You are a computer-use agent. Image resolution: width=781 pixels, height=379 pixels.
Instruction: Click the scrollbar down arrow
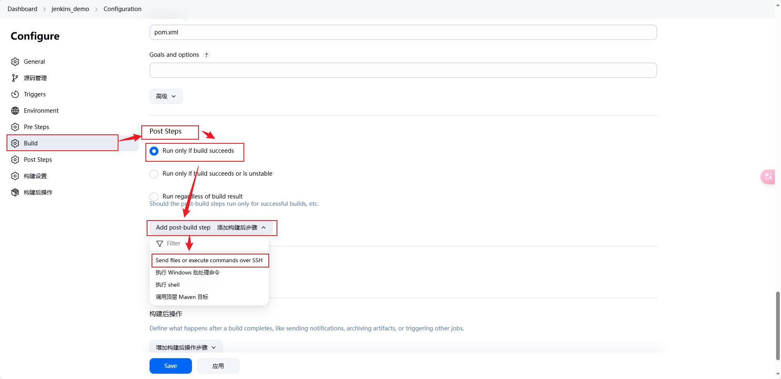point(778,374)
